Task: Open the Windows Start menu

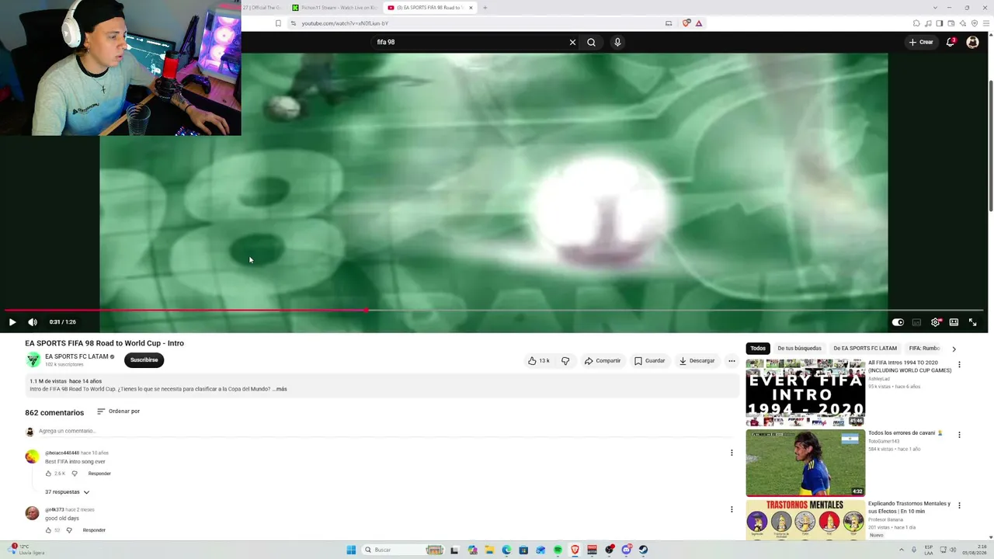Action: click(x=351, y=550)
